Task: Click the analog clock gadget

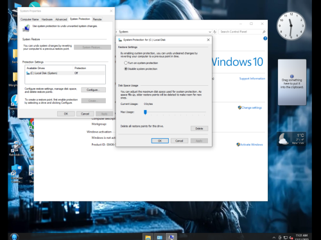Action: click(x=291, y=26)
